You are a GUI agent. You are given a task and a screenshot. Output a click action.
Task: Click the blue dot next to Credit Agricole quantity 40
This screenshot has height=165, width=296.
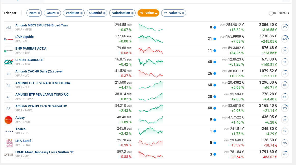click(x=215, y=62)
